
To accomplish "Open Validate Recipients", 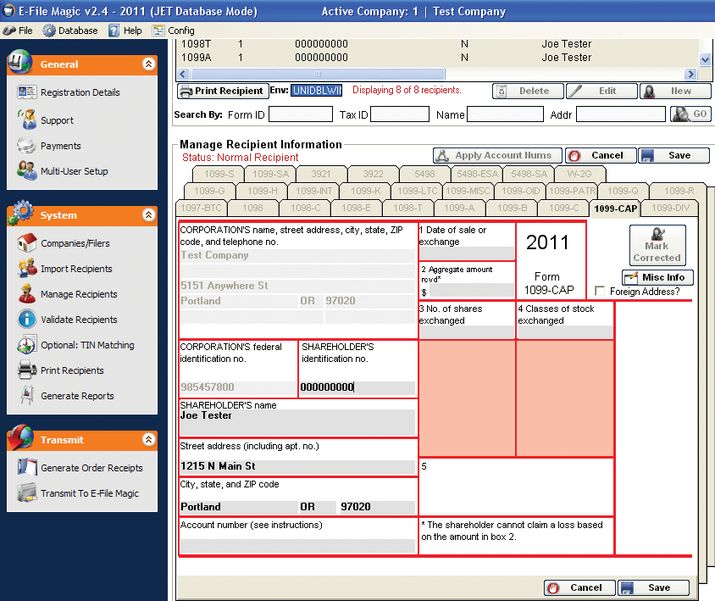I will point(79,320).
